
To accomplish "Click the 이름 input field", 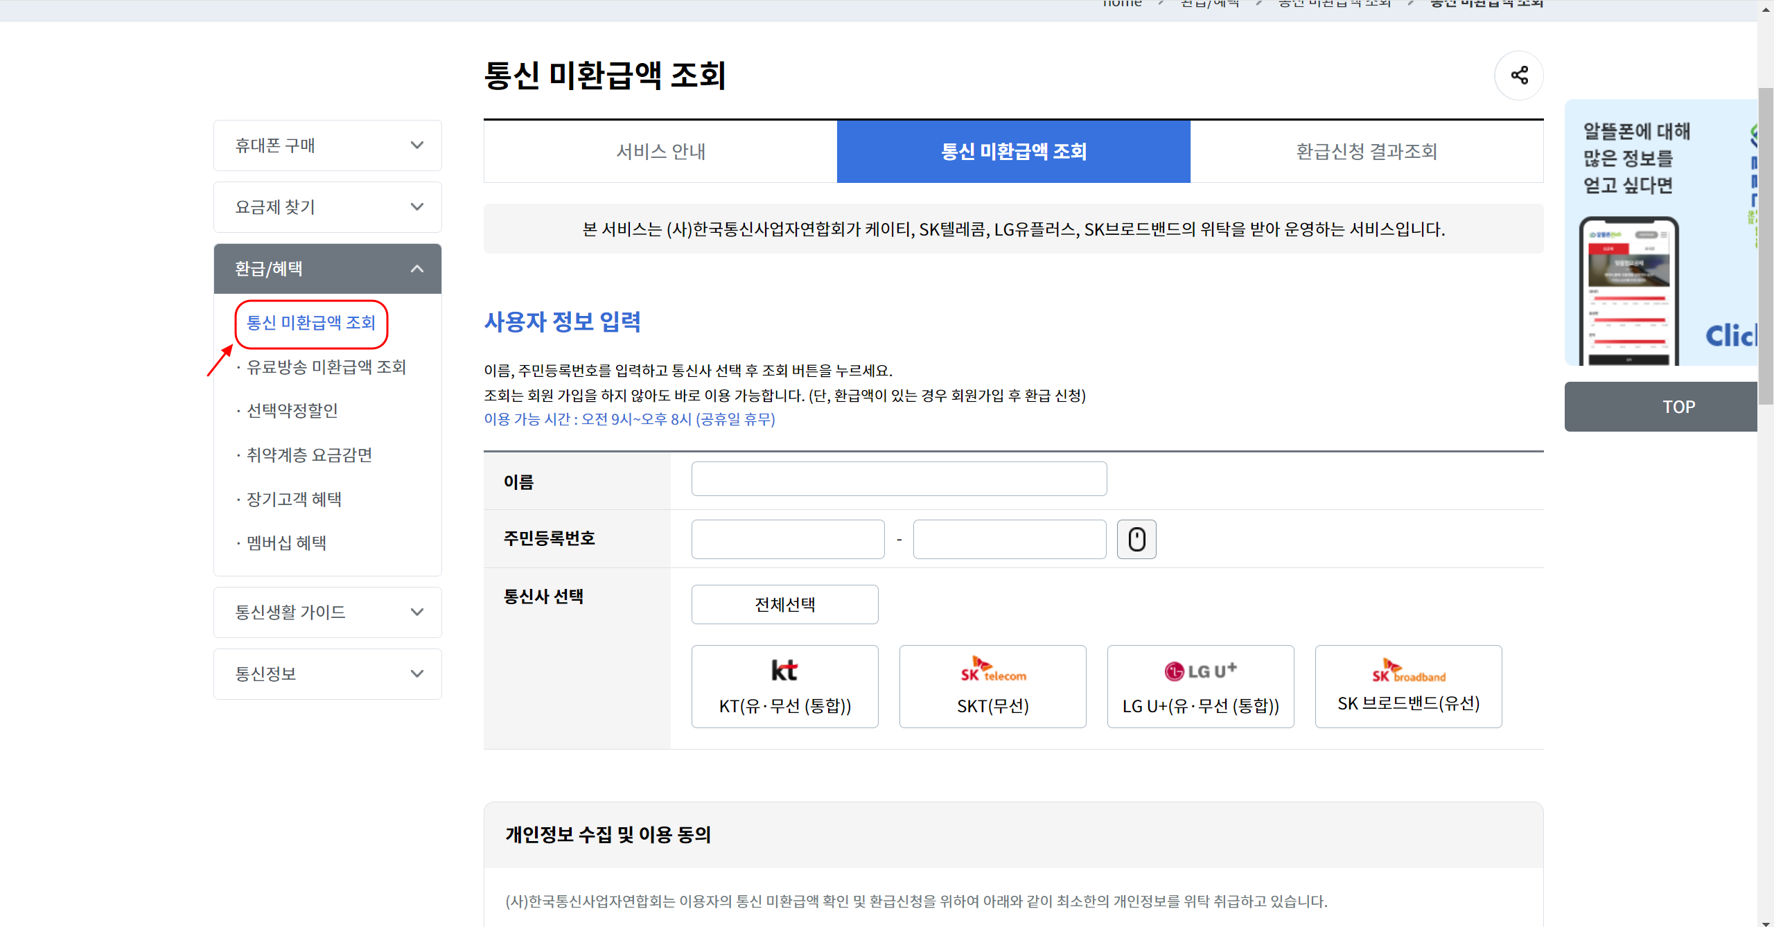I will tap(899, 479).
